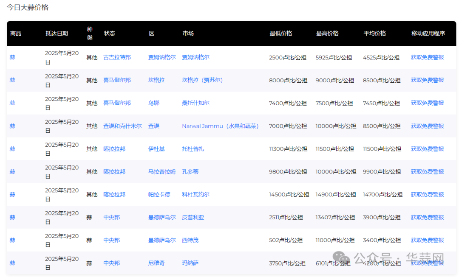The width and height of the screenshot is (459, 277).
Task: Click 获取免费警报 in Narwal Jammu row
Action: click(427, 126)
